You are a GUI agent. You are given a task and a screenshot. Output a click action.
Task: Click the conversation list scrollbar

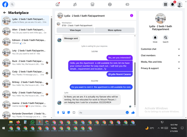click(x=52, y=49)
